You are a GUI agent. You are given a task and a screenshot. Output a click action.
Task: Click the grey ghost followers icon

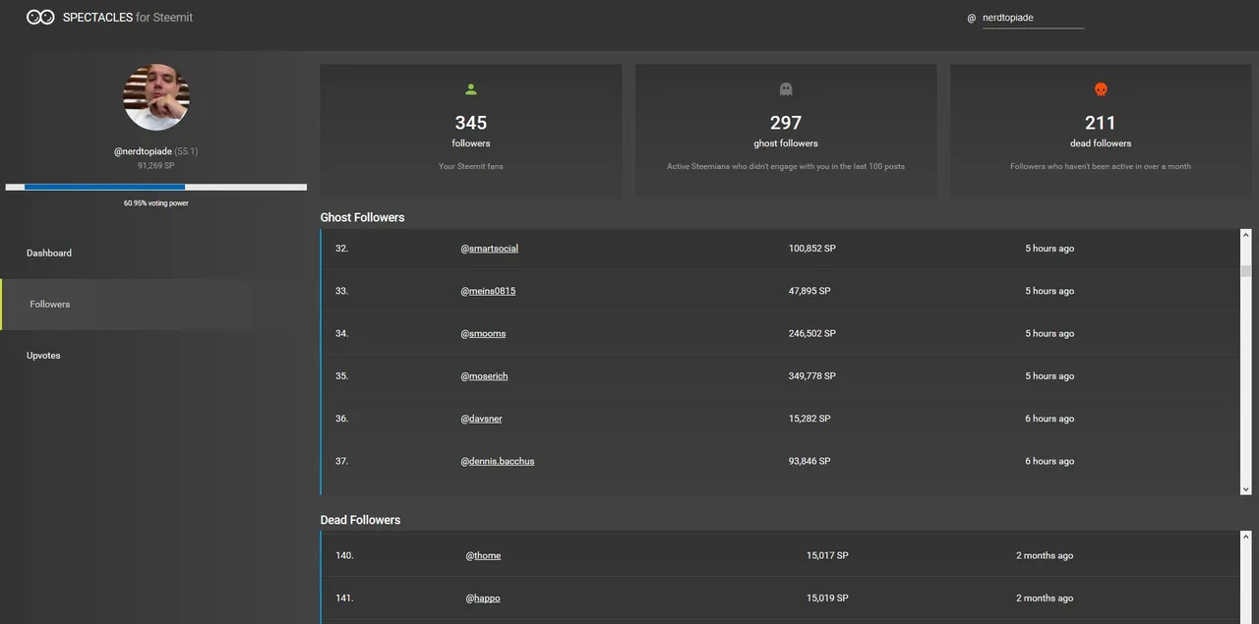[x=786, y=89]
